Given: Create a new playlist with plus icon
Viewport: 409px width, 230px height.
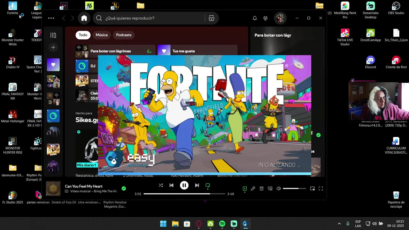Looking at the screenshot, I should coord(53,47).
